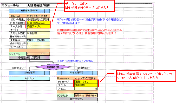
Task: Select the 条件結果出力列 cell with value 8
Action: pyautogui.click(x=38, y=44)
